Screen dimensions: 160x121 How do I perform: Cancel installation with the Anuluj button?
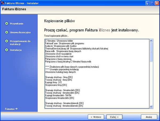pyautogui.click(x=149, y=117)
